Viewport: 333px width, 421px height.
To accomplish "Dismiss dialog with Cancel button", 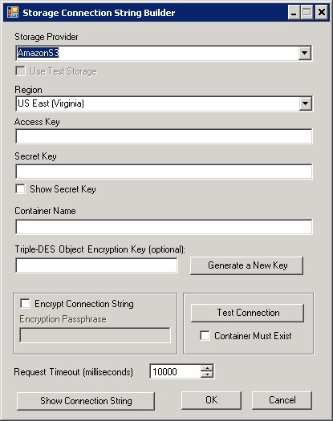I will (282, 400).
